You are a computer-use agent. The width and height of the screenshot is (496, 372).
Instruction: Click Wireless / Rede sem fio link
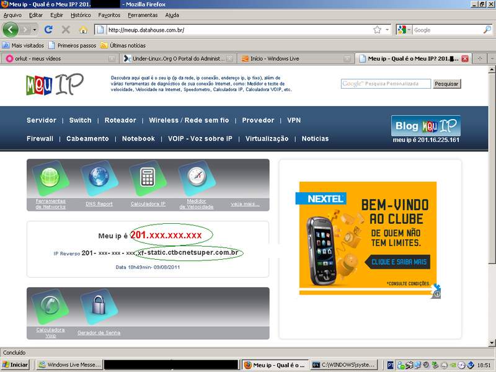[189, 120]
